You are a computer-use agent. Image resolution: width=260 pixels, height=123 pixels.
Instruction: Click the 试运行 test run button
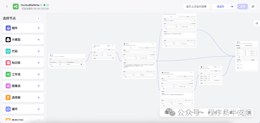tap(221, 7)
